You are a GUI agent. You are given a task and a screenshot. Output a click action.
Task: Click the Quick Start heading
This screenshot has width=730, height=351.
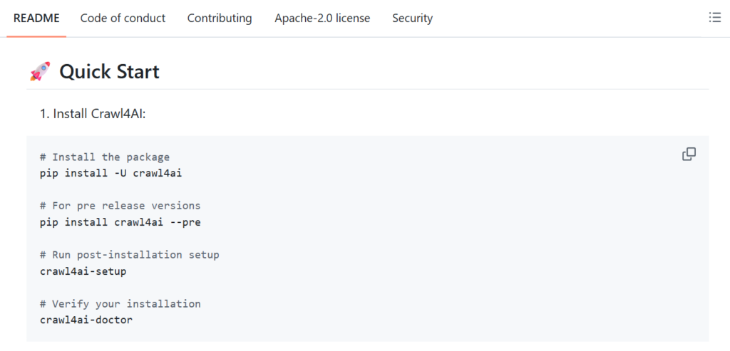coord(109,72)
